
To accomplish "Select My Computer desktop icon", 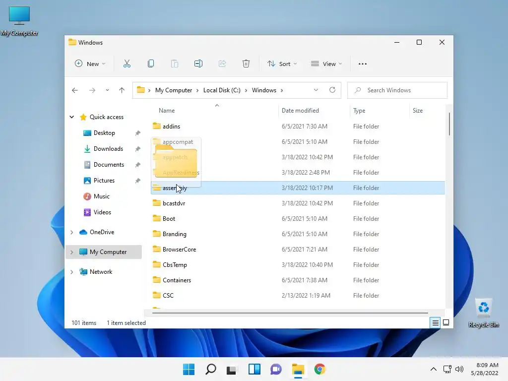I will pyautogui.click(x=19, y=21).
